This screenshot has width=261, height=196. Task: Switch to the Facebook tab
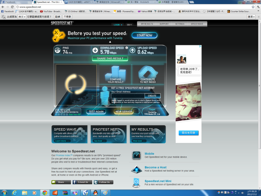[16, 2]
